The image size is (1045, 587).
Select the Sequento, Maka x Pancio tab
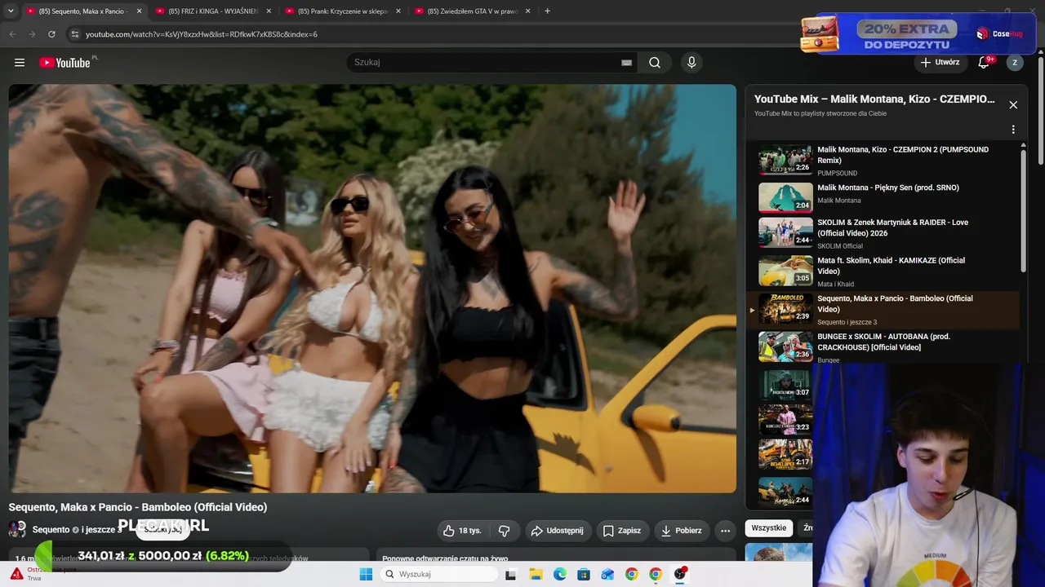[83, 11]
